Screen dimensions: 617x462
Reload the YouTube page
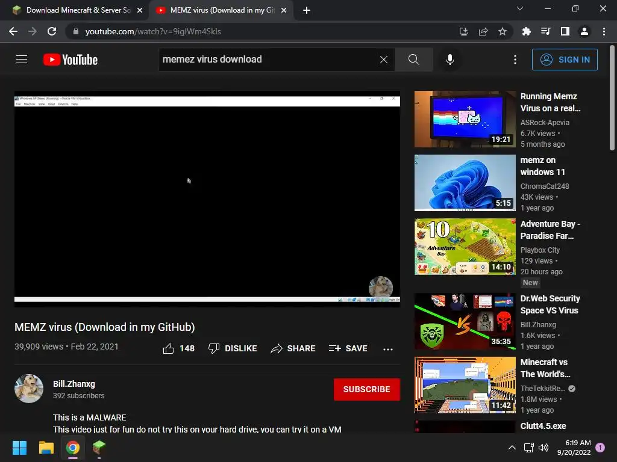pyautogui.click(x=52, y=31)
